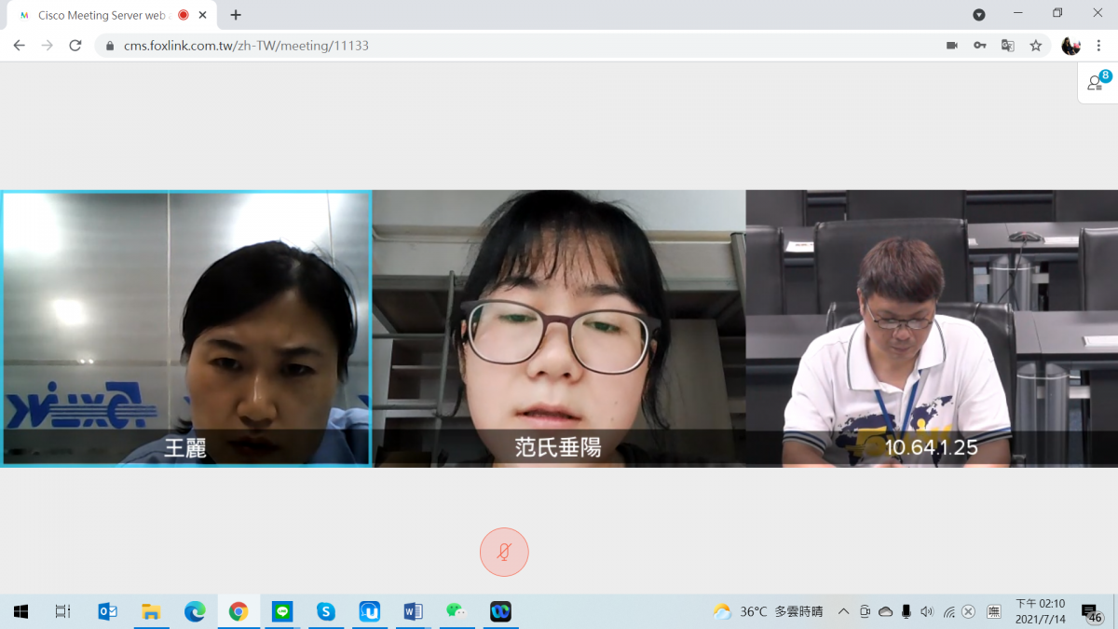Close the Cisco Meeting Server tab
The width and height of the screenshot is (1118, 629).
[x=203, y=15]
